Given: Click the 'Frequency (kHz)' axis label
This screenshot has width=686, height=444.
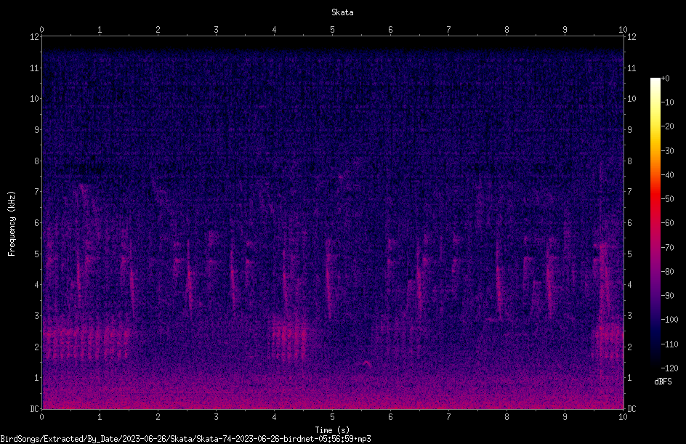Looking at the screenshot, I should (12, 223).
